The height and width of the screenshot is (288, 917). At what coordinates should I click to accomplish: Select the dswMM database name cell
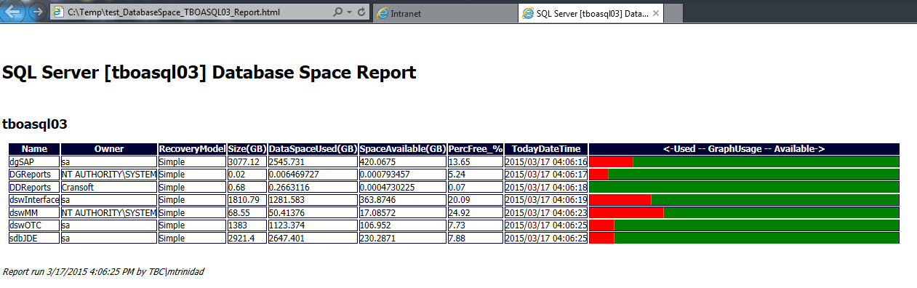[x=34, y=212]
